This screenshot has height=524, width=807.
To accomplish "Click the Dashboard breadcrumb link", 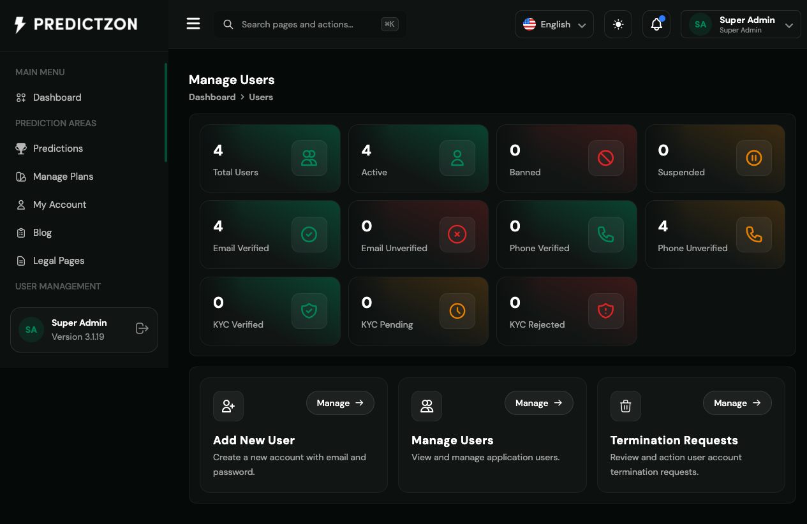I will [x=212, y=97].
